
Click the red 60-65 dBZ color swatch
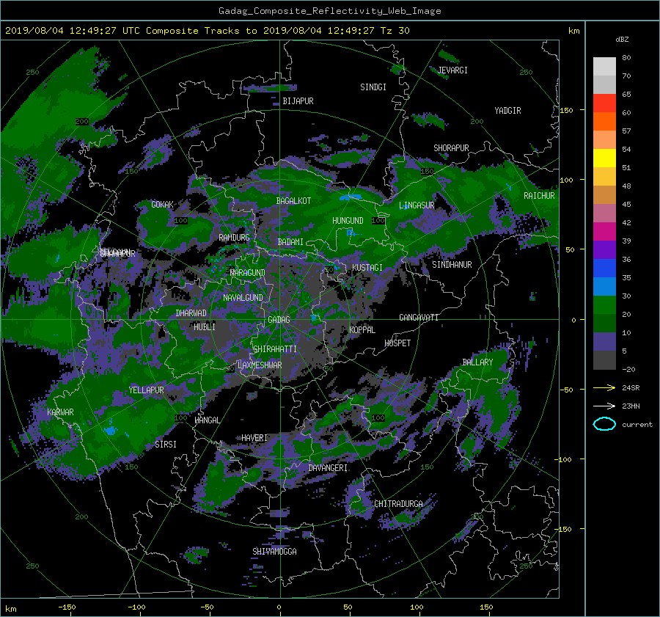[604, 103]
